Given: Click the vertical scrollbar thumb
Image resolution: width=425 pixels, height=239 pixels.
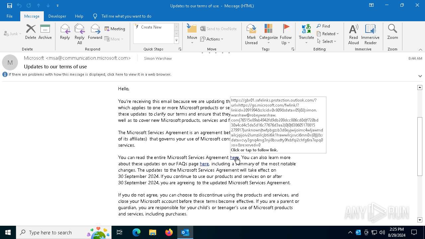Looking at the screenshot, I should click(420, 146).
